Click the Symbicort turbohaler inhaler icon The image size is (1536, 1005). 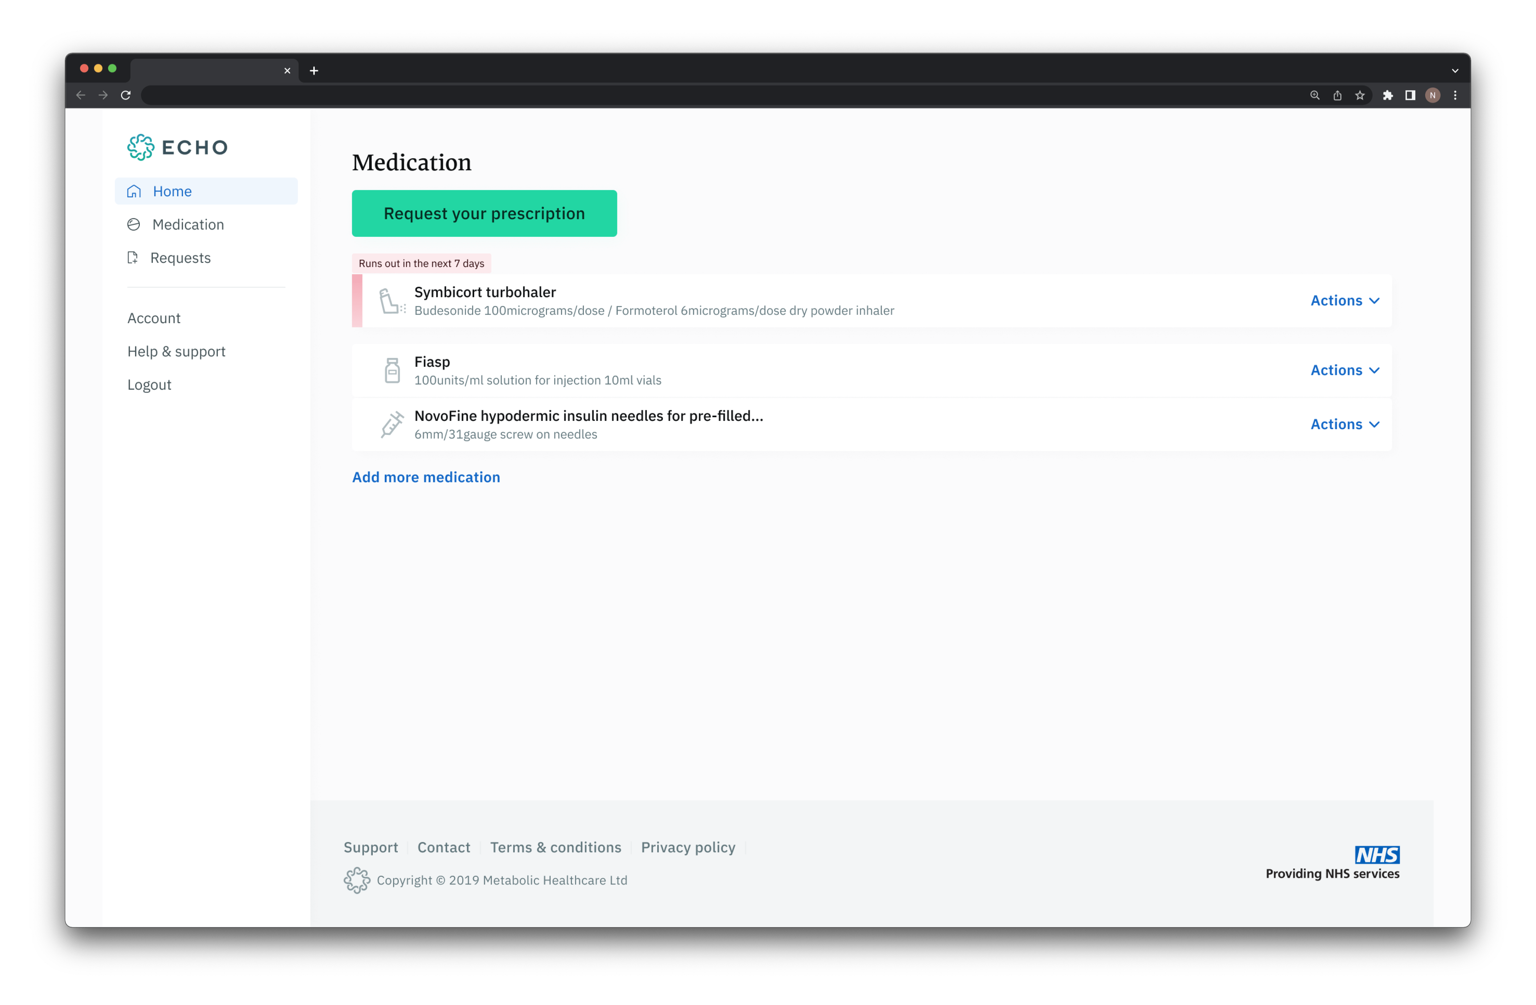click(392, 301)
